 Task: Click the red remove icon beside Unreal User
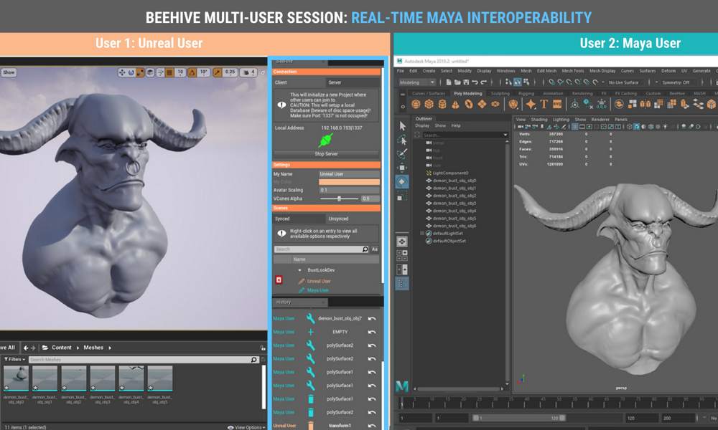pyautogui.click(x=279, y=281)
